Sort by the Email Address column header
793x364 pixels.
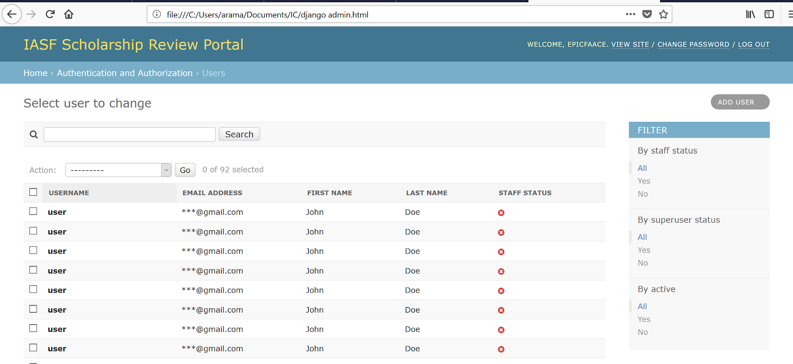[x=212, y=193]
